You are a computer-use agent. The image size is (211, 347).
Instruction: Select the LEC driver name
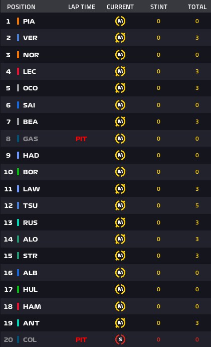(x=30, y=71)
